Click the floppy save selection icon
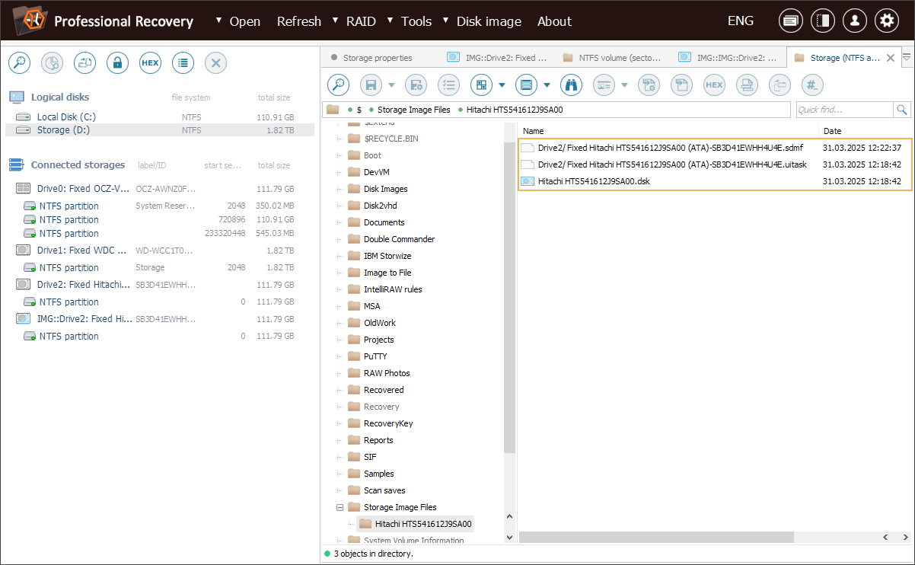Image resolution: width=915 pixels, height=565 pixels. point(371,85)
